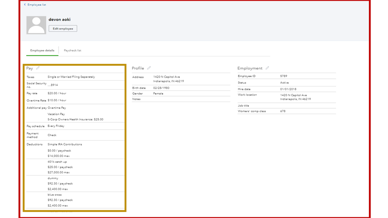This screenshot has height=218, width=388.
Task: Click the 401k catch up deduction
Action: [x=57, y=162]
